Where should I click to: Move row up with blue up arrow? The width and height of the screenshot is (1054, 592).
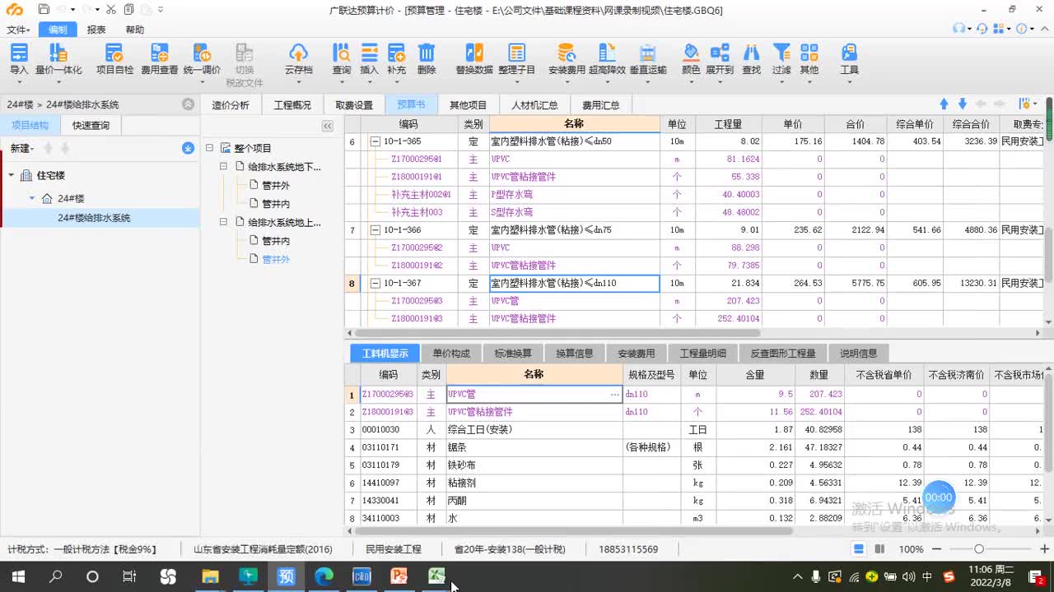pyautogui.click(x=944, y=104)
